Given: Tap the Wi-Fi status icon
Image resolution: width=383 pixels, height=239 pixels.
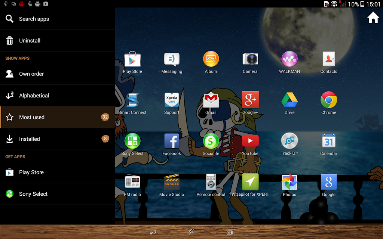Looking at the screenshot, I should pyautogui.click(x=334, y=4).
